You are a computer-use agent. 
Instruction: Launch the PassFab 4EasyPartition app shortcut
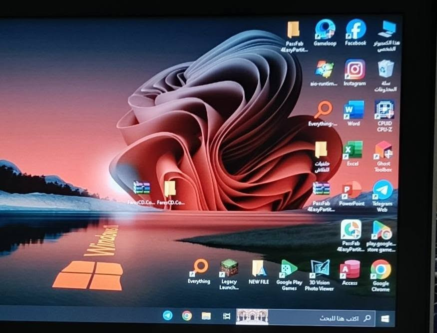pos(351,236)
